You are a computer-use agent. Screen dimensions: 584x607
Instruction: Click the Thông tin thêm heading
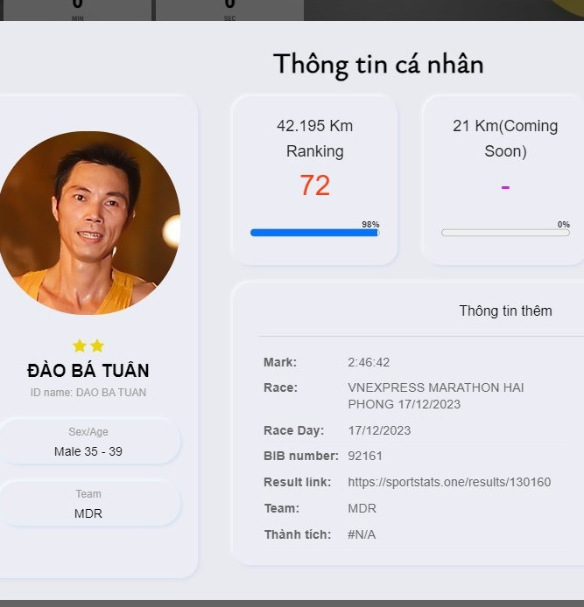point(505,310)
